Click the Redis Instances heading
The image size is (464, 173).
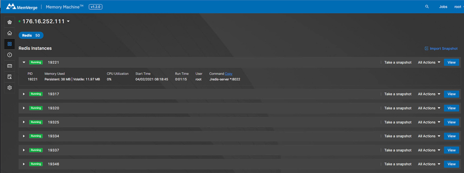(35, 48)
